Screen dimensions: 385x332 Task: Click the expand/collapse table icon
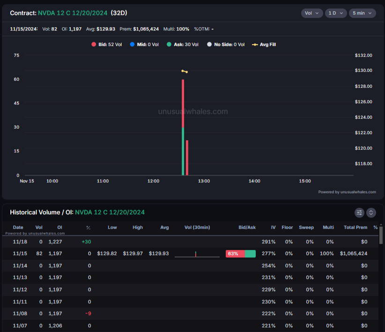coord(371,212)
